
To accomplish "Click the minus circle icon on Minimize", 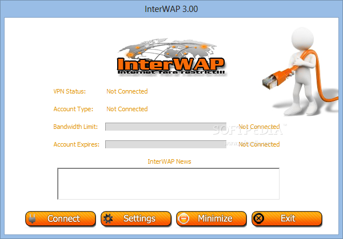I will pyautogui.click(x=184, y=218).
